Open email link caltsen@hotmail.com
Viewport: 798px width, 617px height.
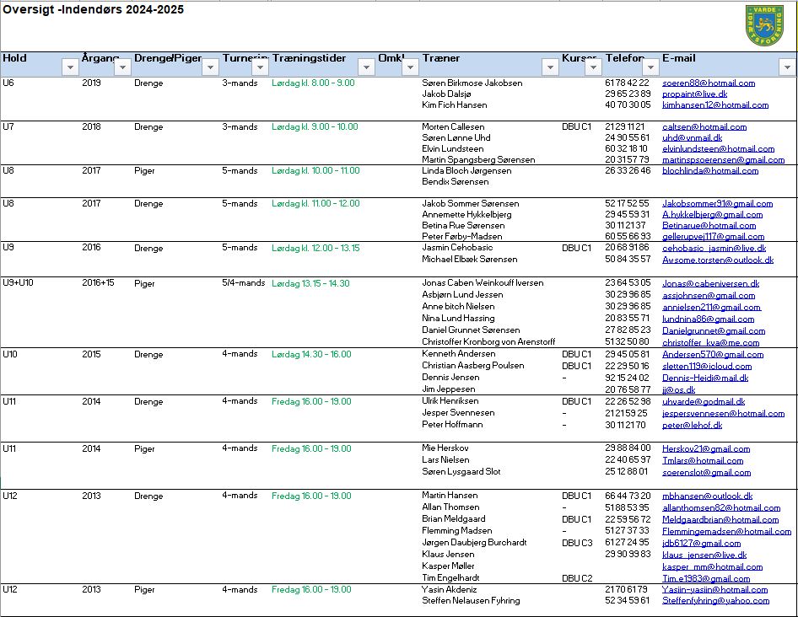click(704, 127)
